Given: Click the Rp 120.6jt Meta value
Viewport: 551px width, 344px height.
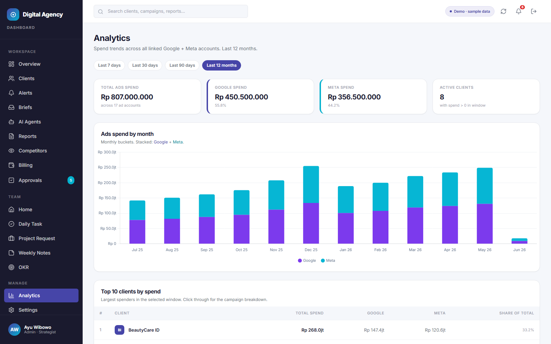Looking at the screenshot, I should pyautogui.click(x=435, y=330).
